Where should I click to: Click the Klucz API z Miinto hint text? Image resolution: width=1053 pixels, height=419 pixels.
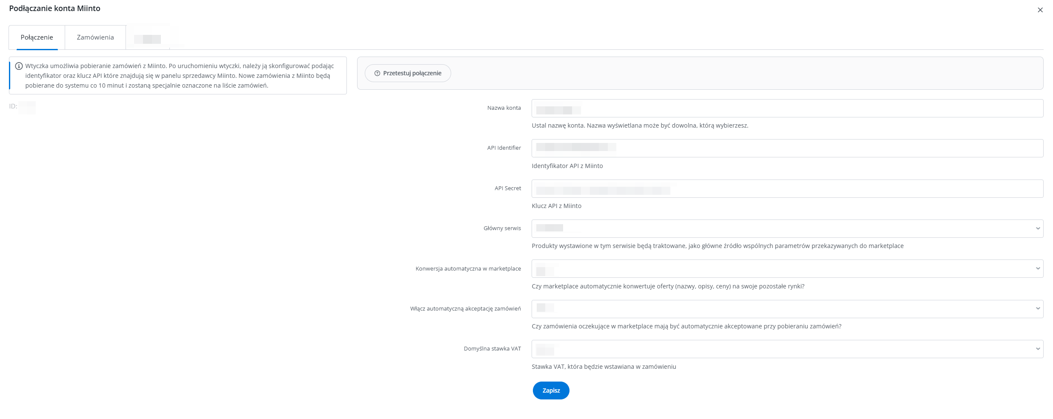click(x=556, y=206)
